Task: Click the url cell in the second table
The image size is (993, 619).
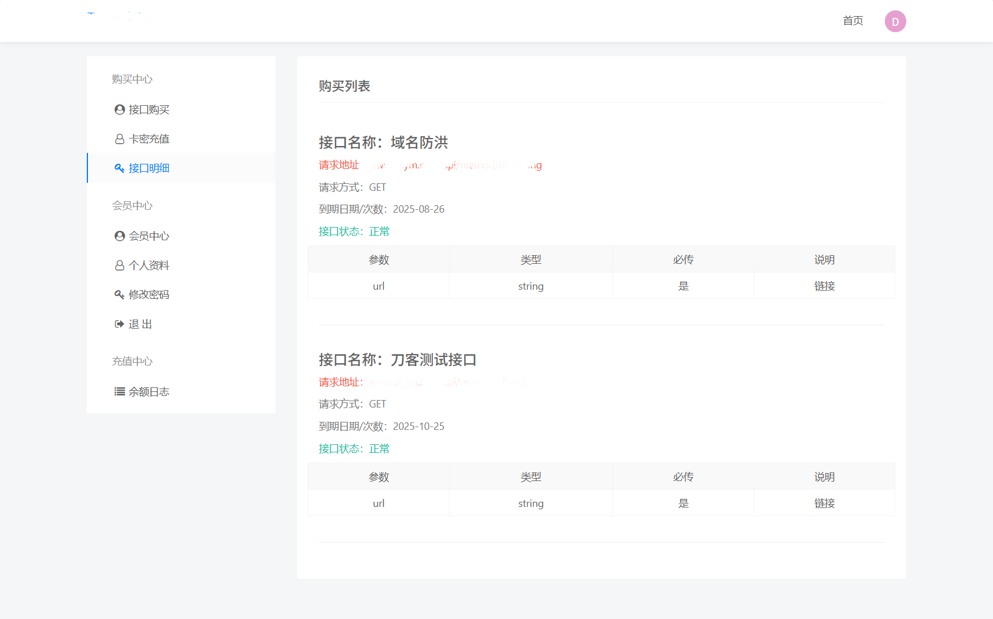Action: (378, 503)
